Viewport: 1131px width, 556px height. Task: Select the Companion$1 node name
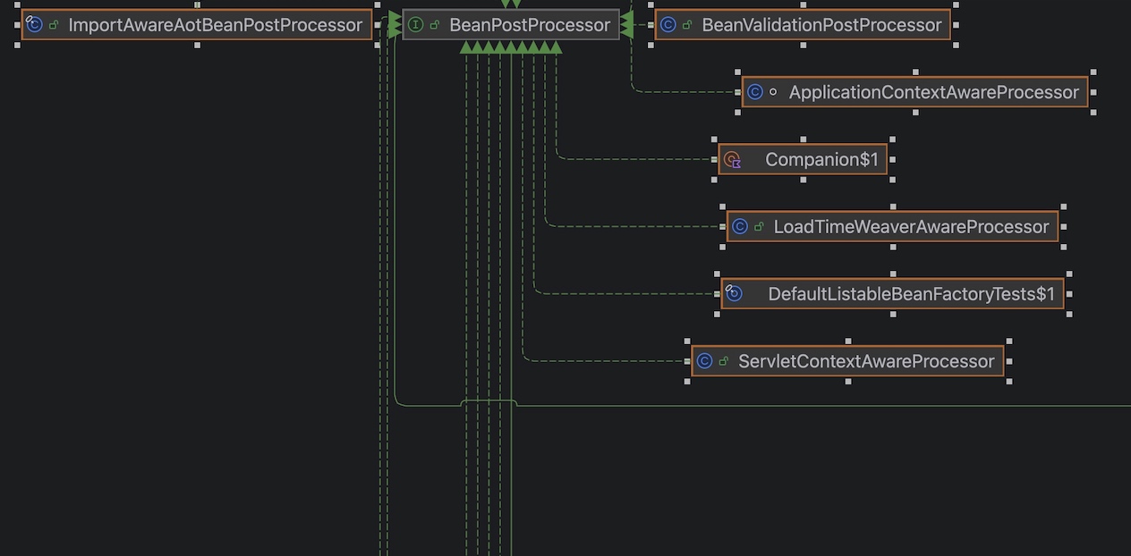821,160
